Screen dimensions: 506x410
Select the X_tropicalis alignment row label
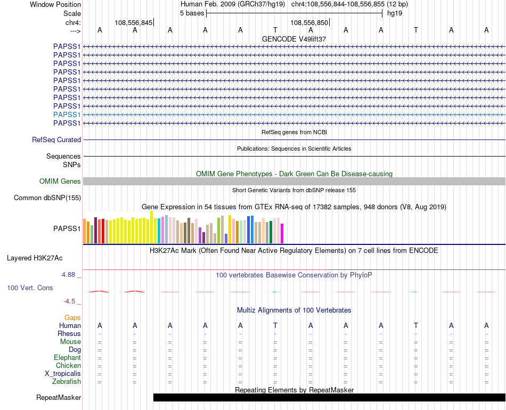pyautogui.click(x=63, y=374)
